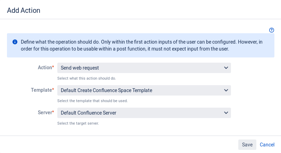This screenshot has width=281, height=153.
Task: Click the Action field label
Action: coord(45,67)
